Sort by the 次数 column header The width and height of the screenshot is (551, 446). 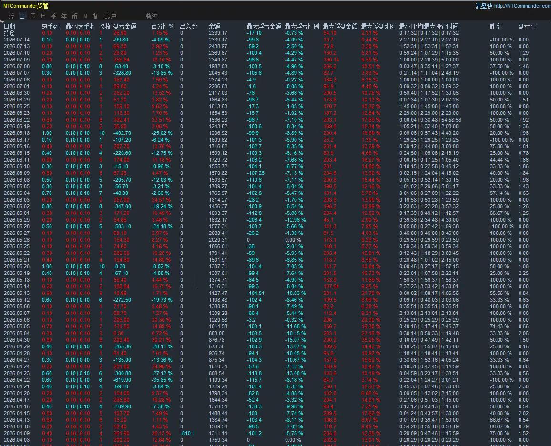(x=105, y=26)
